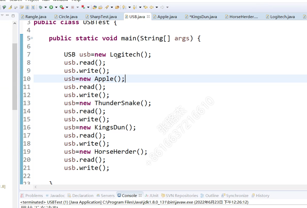The image size is (307, 208).
Task: Open the Javadoc view tab
Action: 55,195
